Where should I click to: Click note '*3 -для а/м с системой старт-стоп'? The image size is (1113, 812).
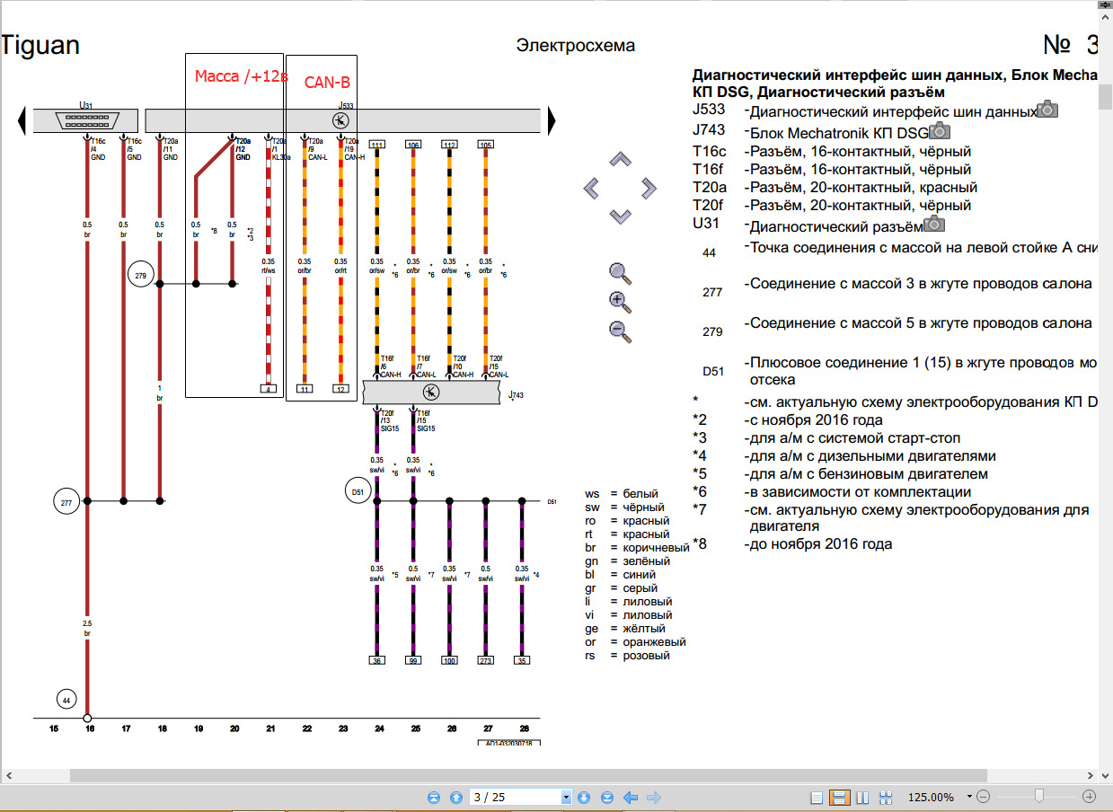(826, 438)
